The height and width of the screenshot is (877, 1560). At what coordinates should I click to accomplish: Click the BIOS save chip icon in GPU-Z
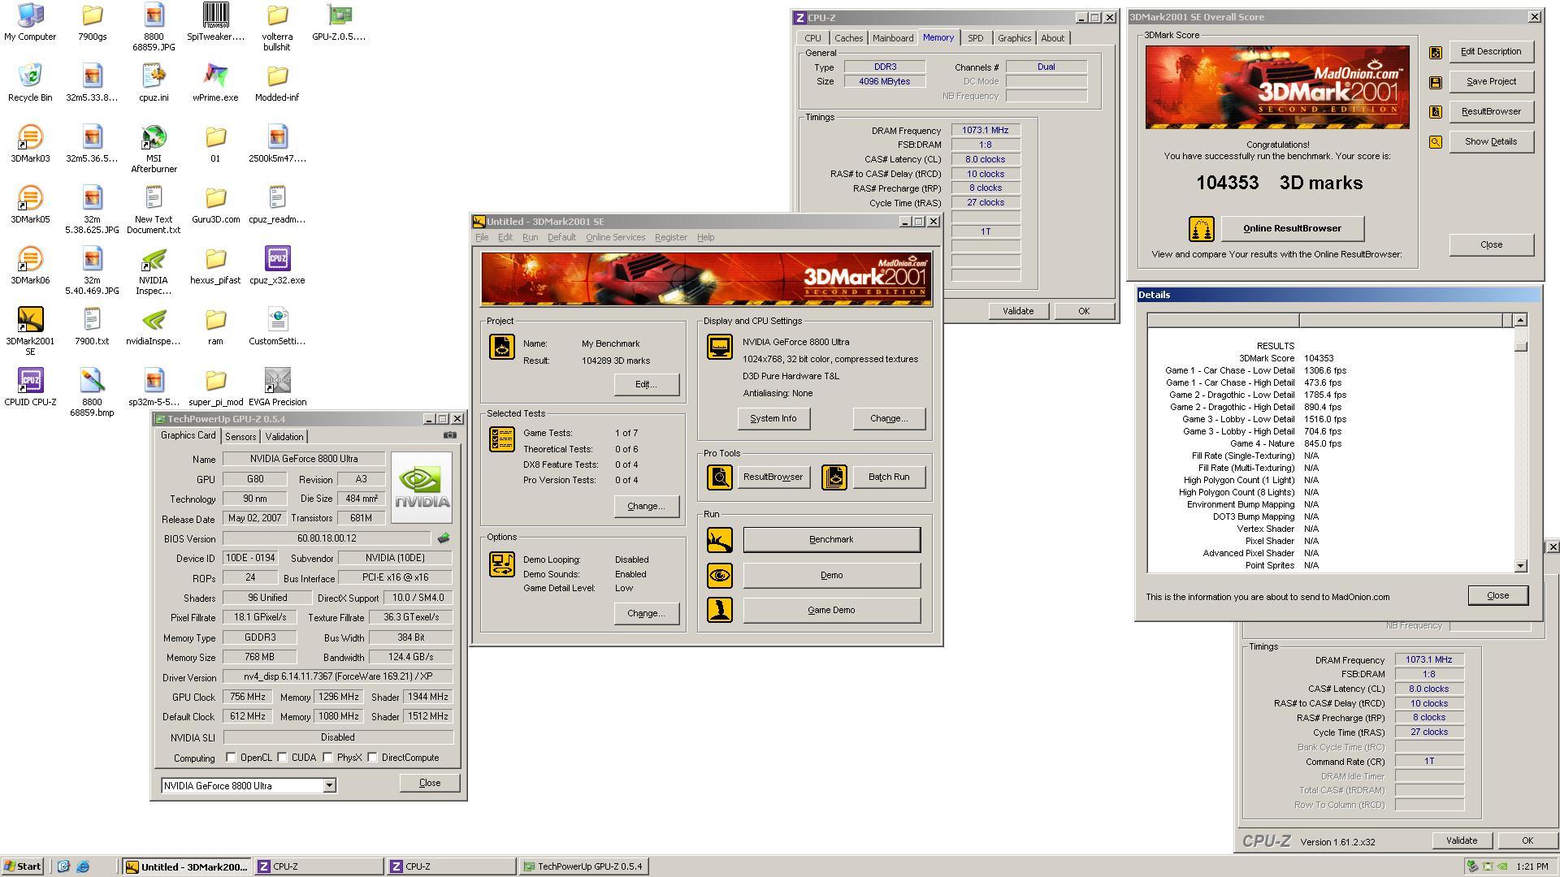[444, 538]
